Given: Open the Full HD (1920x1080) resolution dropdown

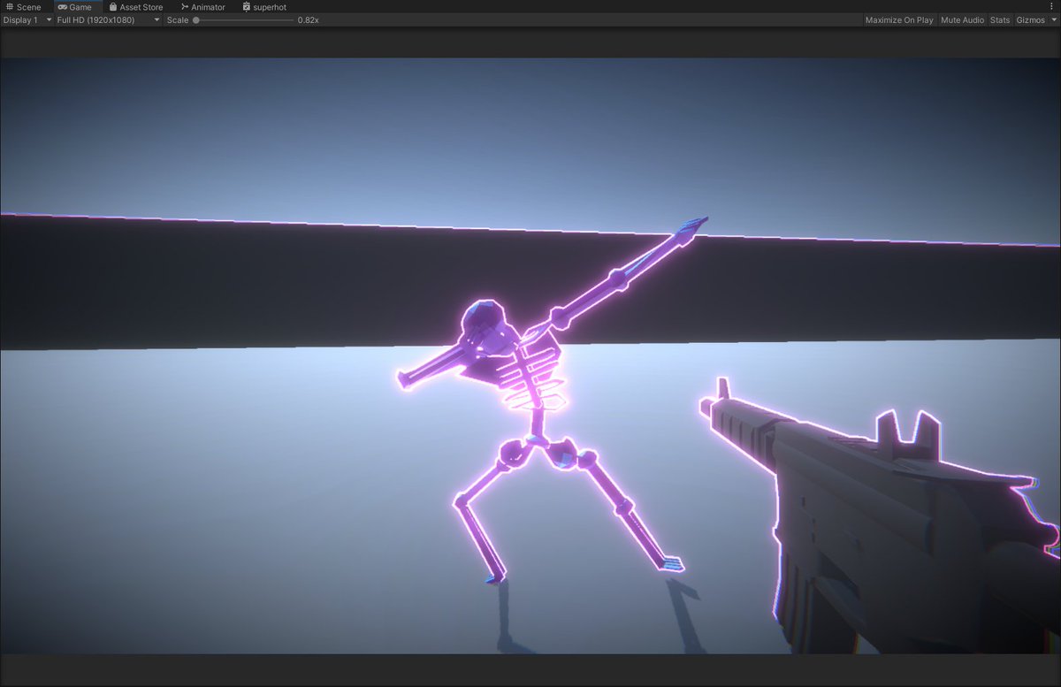Looking at the screenshot, I should 108,19.
